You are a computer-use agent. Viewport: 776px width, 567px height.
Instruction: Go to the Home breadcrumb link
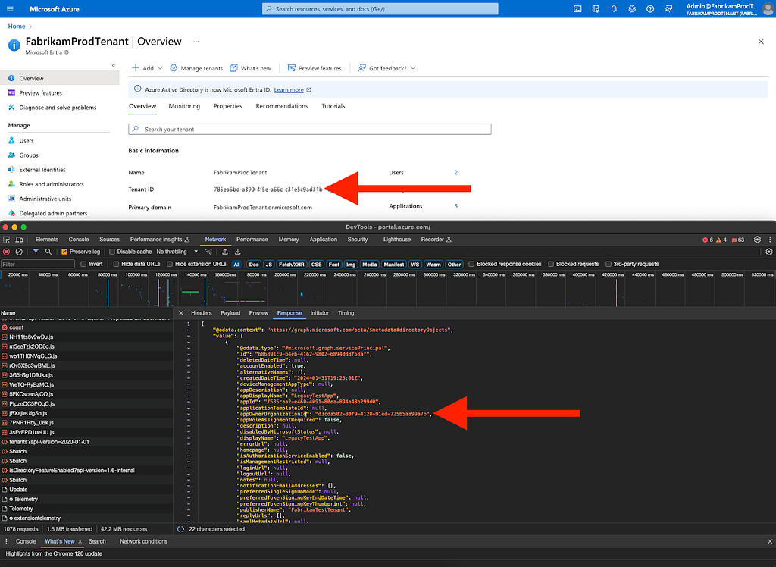(x=17, y=27)
